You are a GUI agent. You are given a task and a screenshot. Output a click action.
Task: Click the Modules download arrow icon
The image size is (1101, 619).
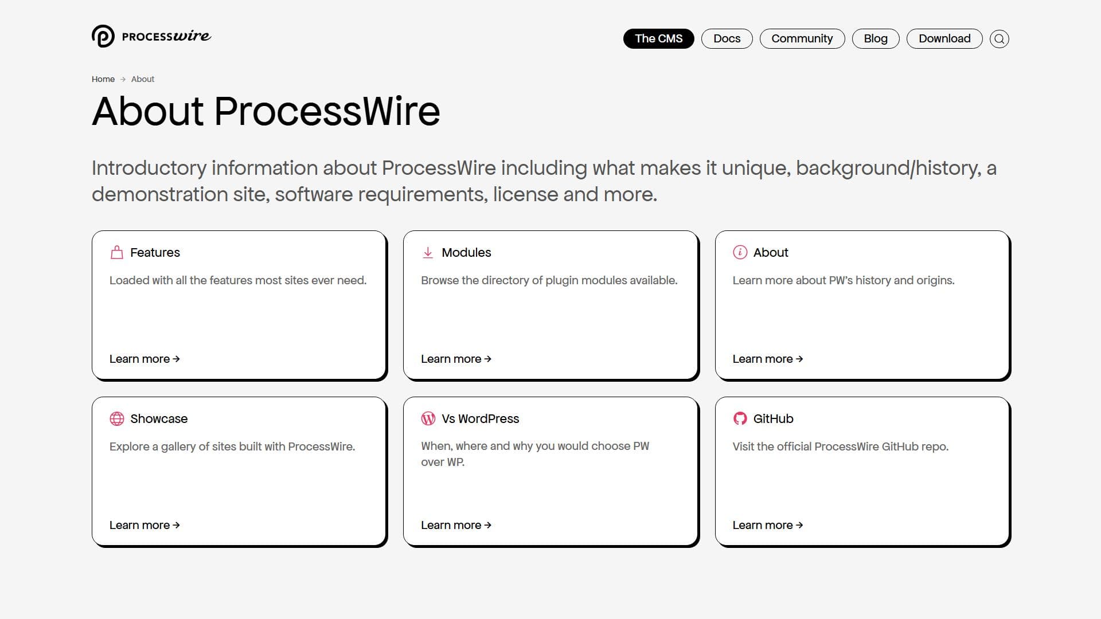click(428, 253)
